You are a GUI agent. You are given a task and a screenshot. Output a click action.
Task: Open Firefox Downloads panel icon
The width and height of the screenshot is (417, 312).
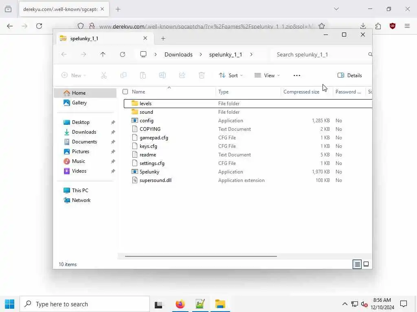coord(363,26)
